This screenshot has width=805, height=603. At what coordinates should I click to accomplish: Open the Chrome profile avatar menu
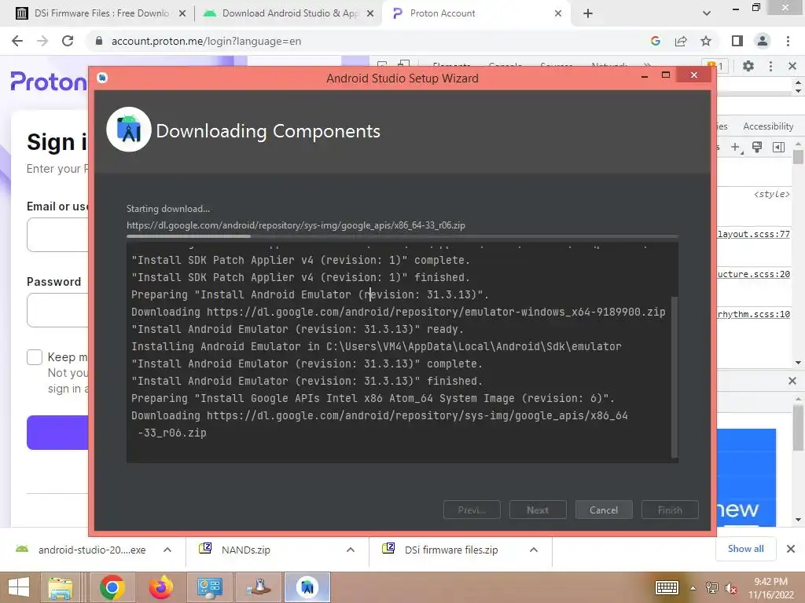tap(763, 41)
